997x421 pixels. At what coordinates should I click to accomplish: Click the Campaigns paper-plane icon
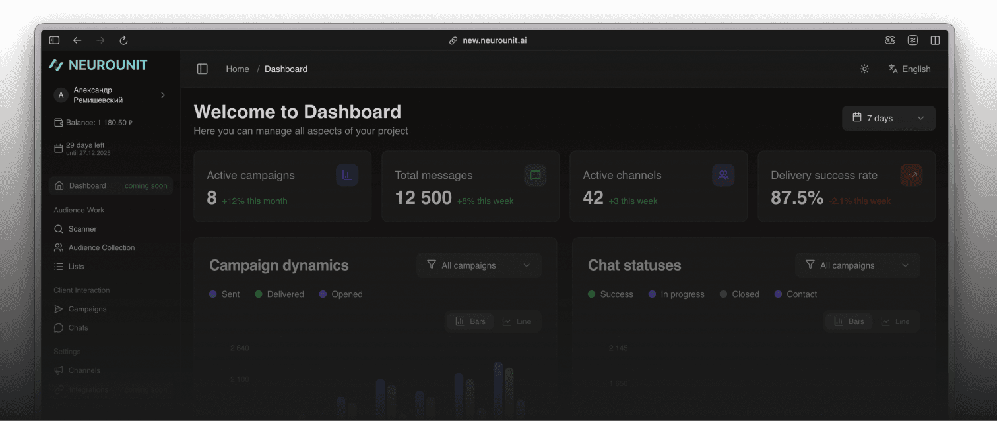[60, 308]
